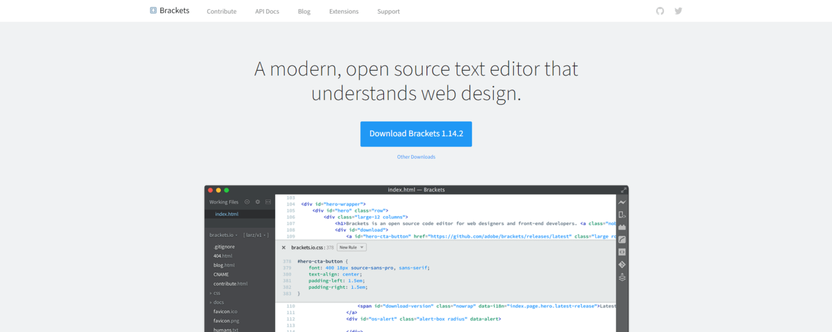
Task: Click the code snippet <> sidebar icon
Action: pyautogui.click(x=622, y=252)
